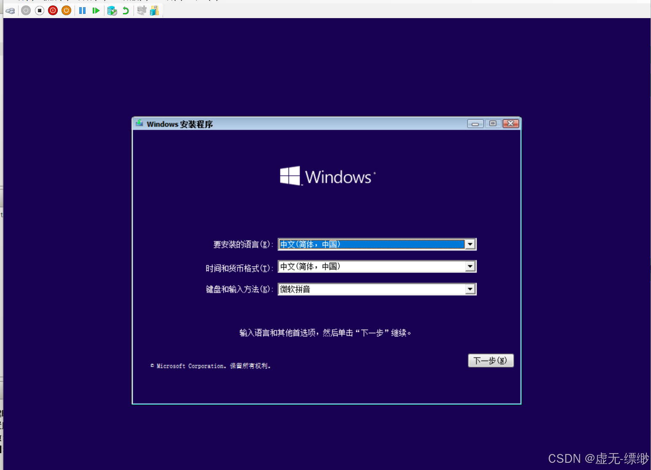Shut down the VM using red power icon
651x470 pixels.
(53, 11)
